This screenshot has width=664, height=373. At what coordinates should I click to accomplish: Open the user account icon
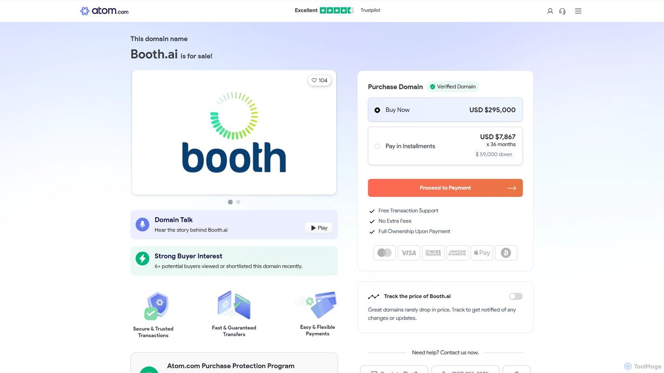tap(550, 11)
